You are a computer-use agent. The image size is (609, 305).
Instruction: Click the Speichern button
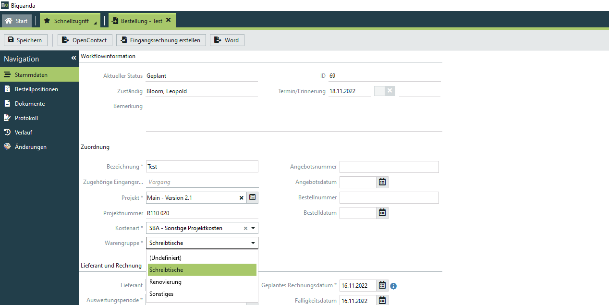(25, 40)
